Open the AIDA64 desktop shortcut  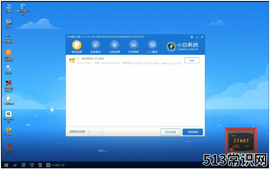click(9, 23)
